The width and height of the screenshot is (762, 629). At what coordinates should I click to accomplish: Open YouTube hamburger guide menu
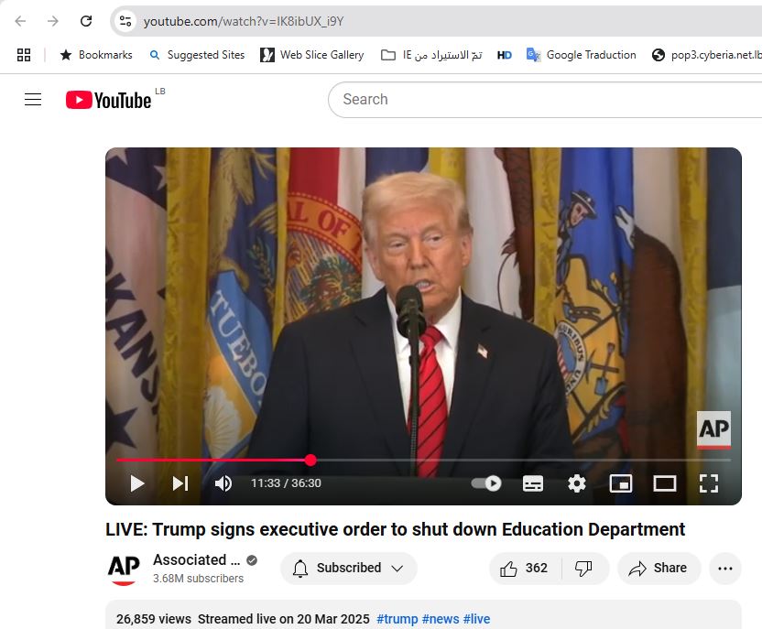33,100
